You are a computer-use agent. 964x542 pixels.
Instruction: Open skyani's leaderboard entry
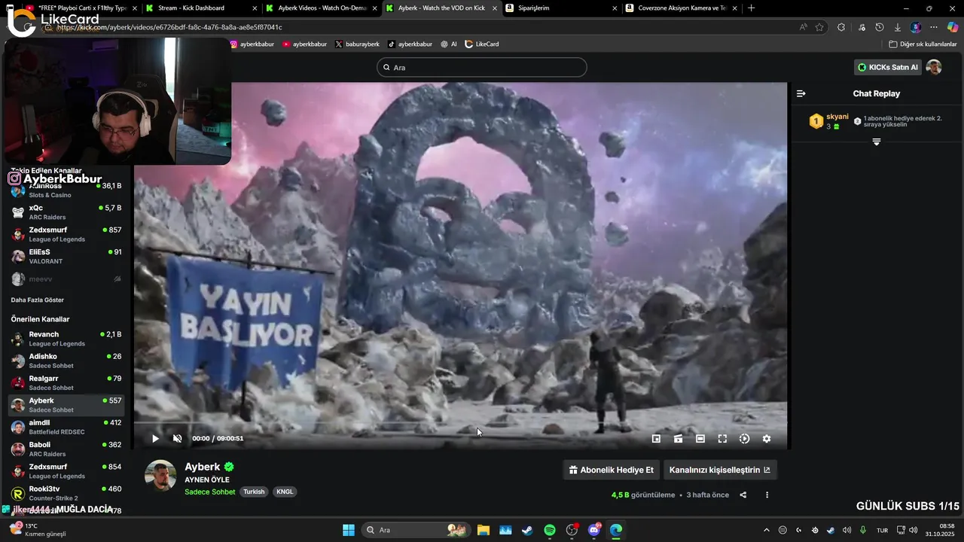(x=829, y=121)
